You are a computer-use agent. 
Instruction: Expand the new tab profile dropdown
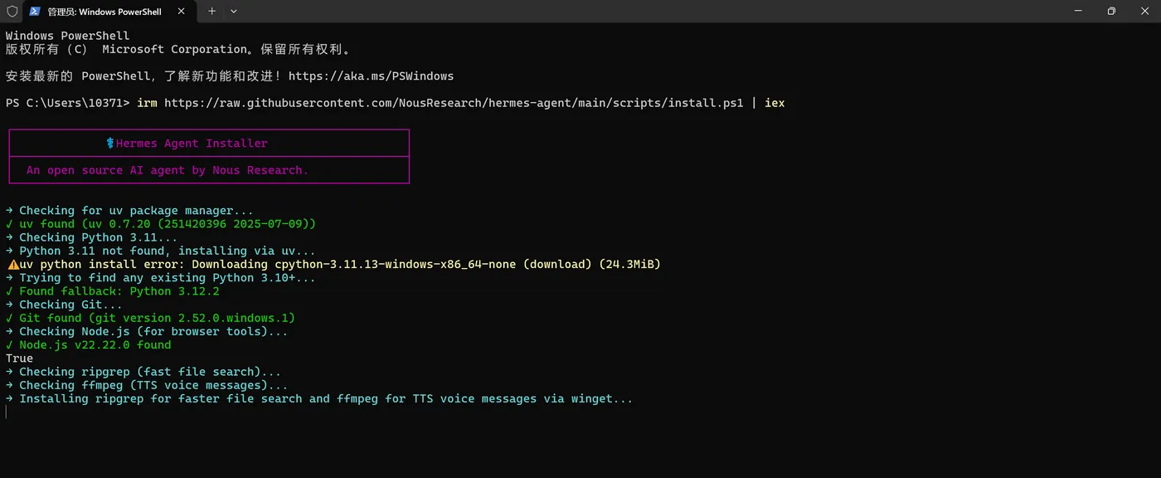(x=234, y=12)
